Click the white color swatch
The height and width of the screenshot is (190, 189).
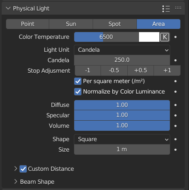pos(149,37)
